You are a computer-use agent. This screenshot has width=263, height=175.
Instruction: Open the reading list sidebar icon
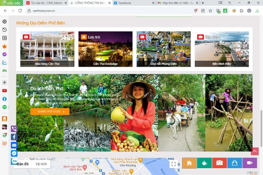(4, 38)
